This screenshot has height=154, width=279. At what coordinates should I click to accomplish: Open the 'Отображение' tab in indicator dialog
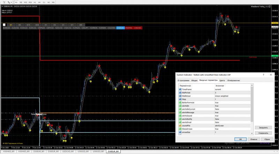233,81
